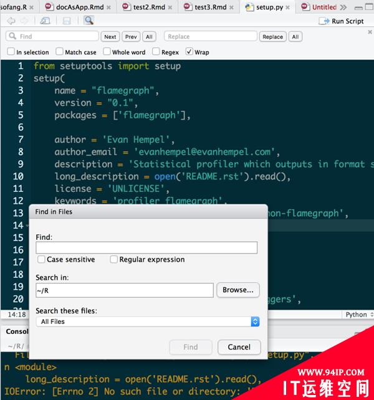Click All next to the Replace button
The image size is (374, 400).
point(295,37)
